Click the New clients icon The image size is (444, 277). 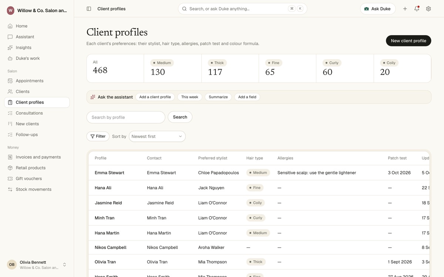pos(10,124)
